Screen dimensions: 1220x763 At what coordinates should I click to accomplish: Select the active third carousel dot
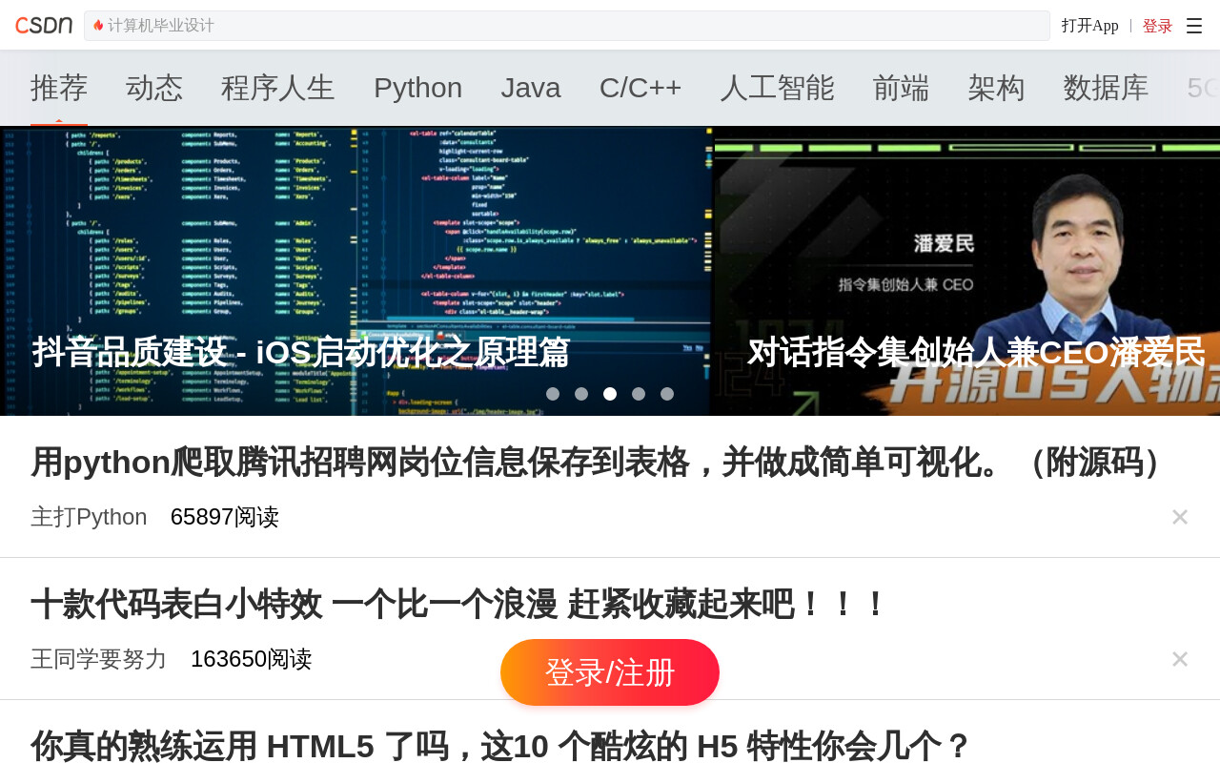coord(610,394)
